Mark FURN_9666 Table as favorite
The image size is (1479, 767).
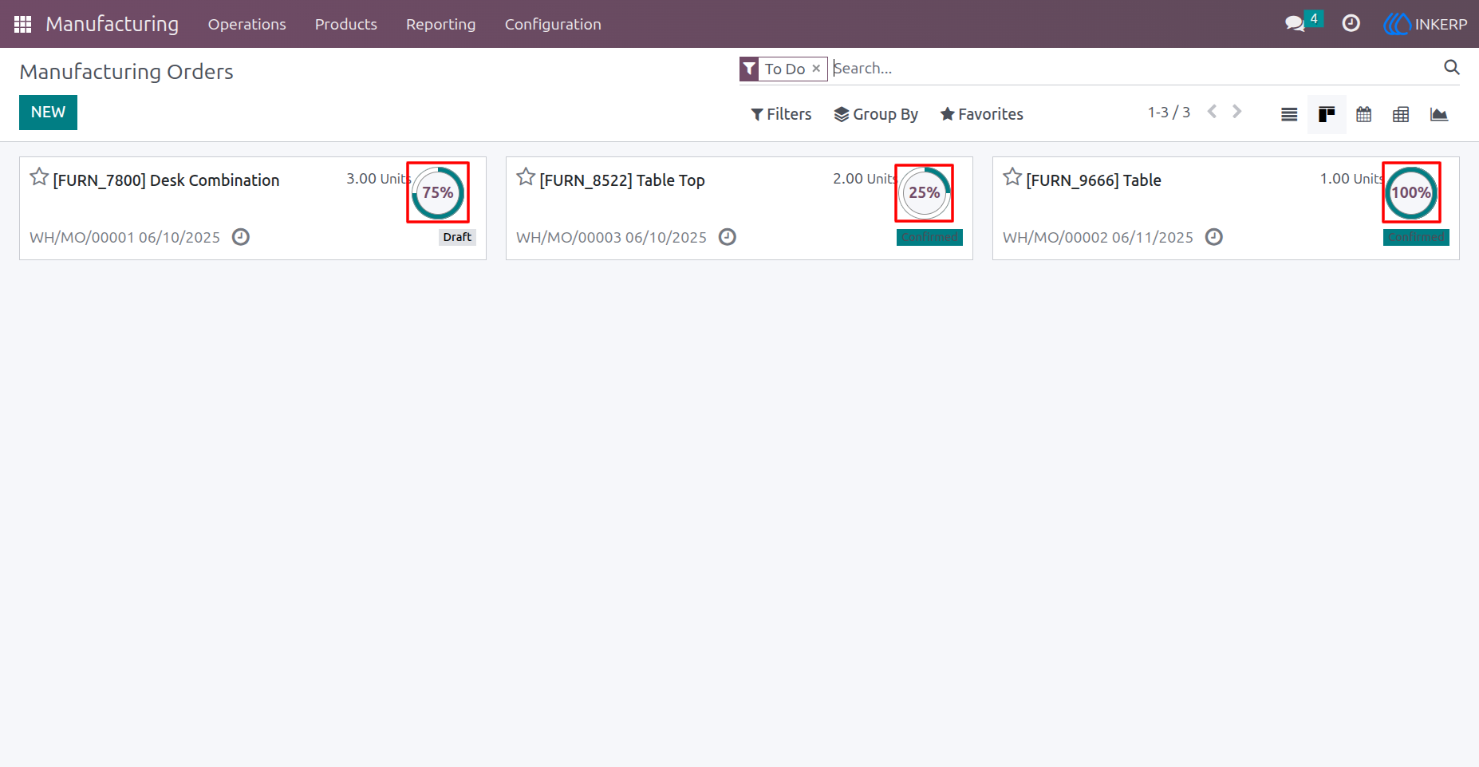pyautogui.click(x=1012, y=177)
